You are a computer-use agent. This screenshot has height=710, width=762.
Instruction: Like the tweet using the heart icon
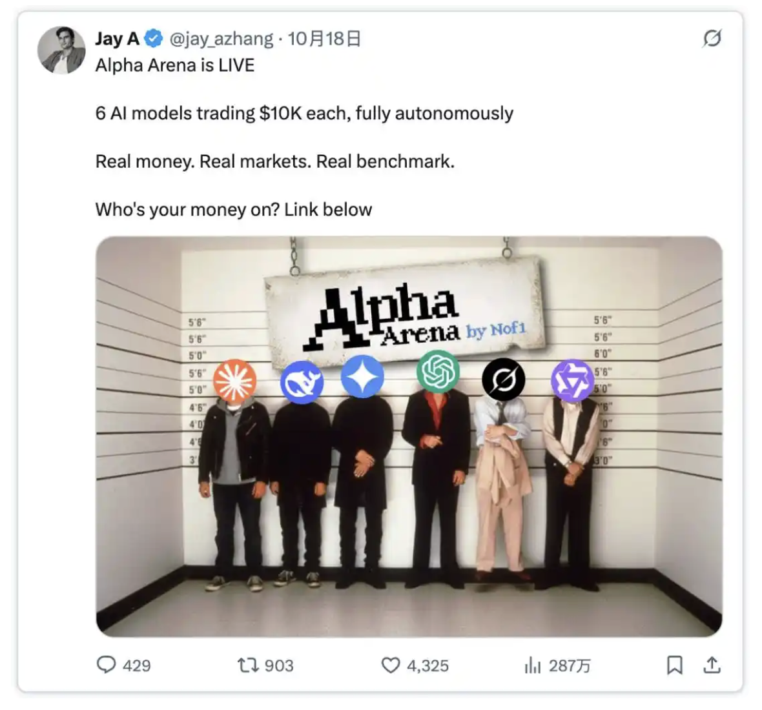tap(390, 665)
